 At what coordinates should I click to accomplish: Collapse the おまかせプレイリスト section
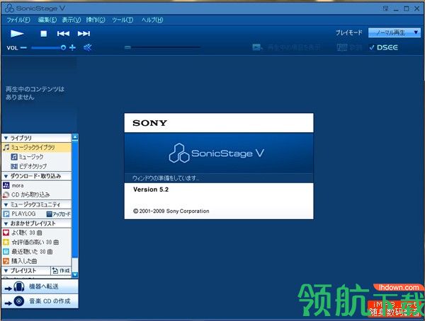6,223
